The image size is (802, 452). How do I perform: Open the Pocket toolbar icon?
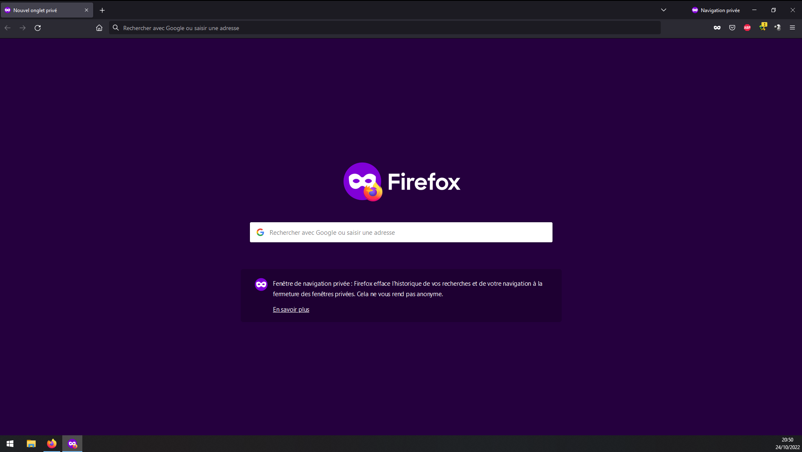tap(732, 28)
